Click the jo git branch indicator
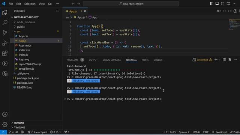Image resolution: width=240 pixels, height=135 pixels. 11,132
